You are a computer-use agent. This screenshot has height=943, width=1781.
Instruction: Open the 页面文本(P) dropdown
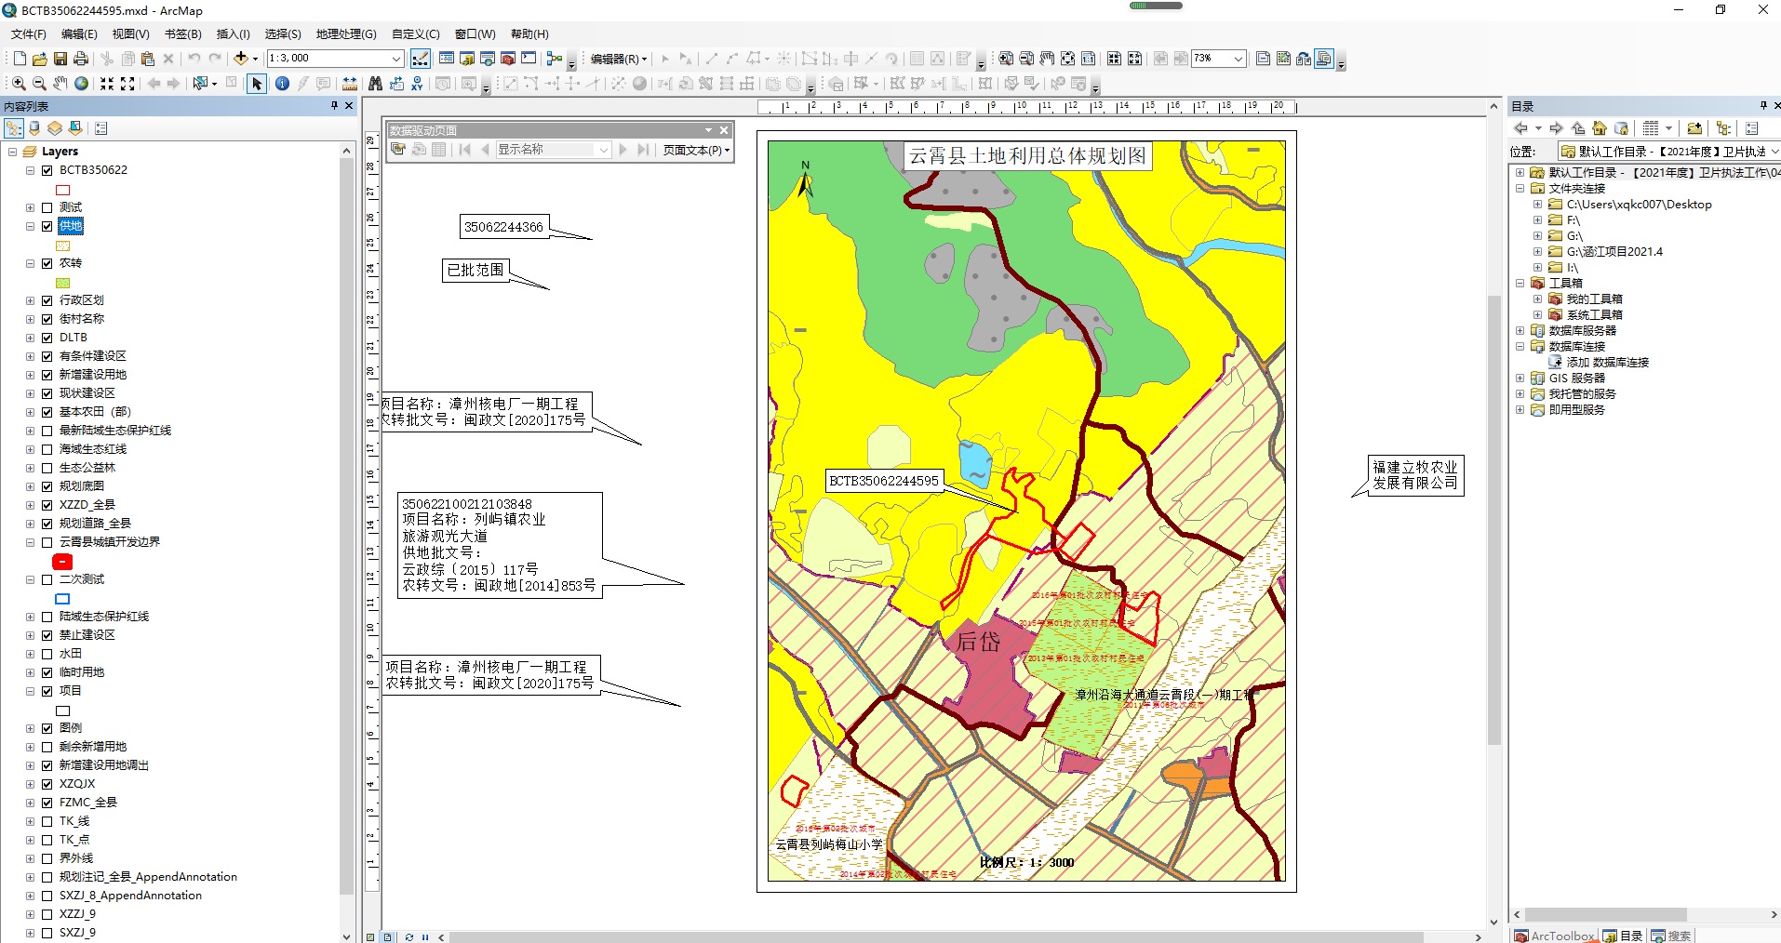[x=696, y=150]
